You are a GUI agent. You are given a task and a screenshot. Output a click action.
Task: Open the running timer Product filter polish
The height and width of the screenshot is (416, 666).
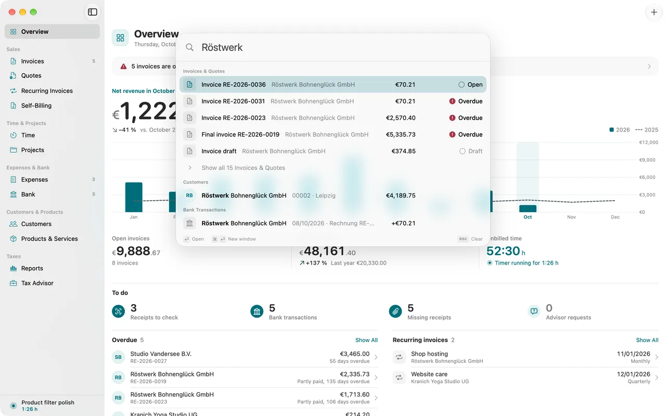coord(52,406)
